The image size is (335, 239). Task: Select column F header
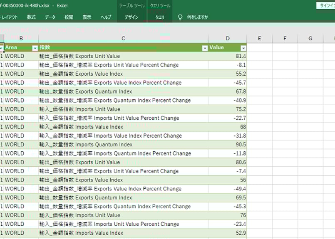click(285, 39)
